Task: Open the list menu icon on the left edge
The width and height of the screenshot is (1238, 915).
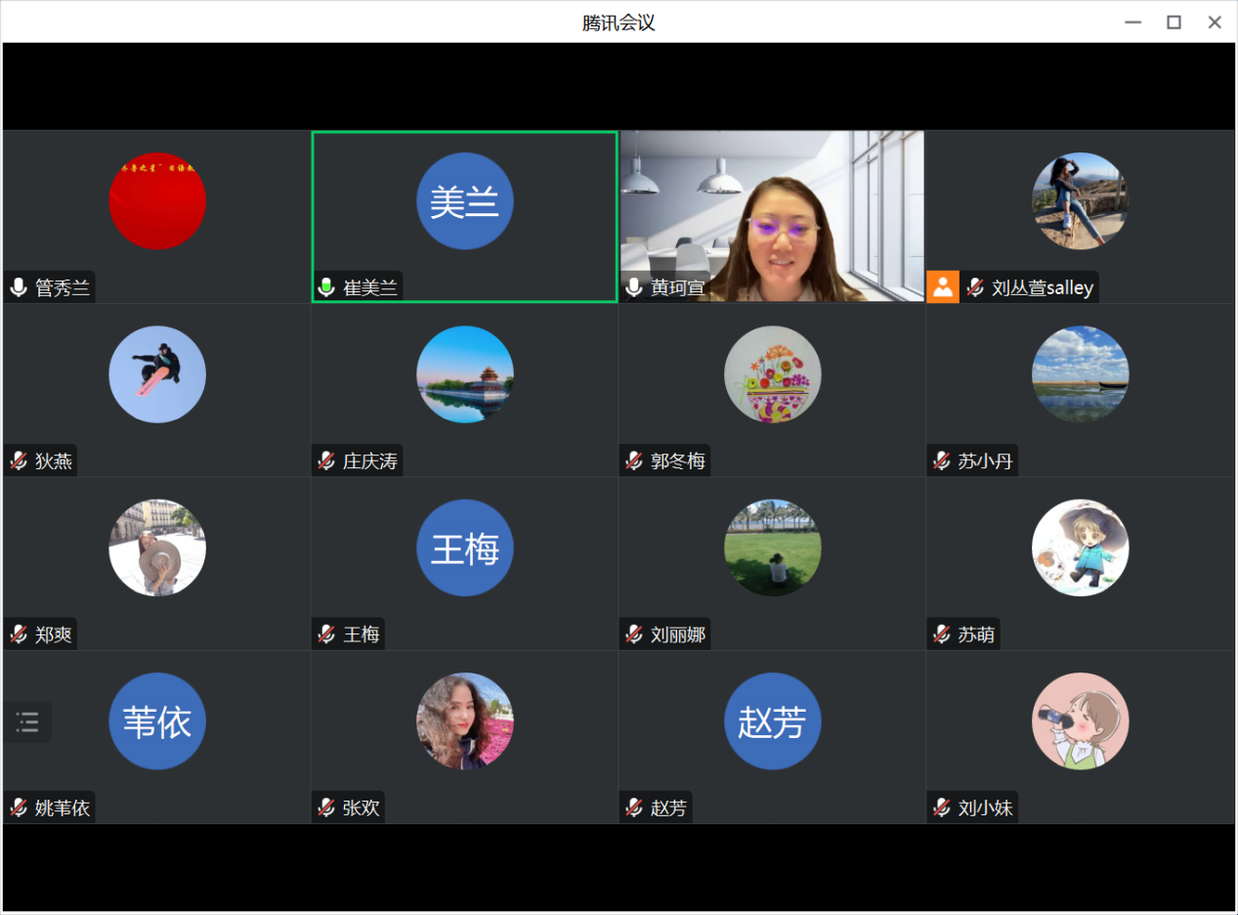Action: 27,722
